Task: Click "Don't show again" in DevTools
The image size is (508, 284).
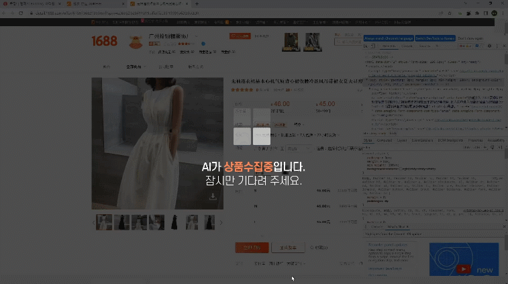Action: pyautogui.click(x=472, y=38)
